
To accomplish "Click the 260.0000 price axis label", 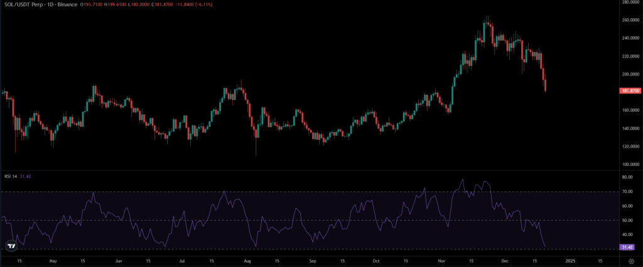I will (630, 20).
